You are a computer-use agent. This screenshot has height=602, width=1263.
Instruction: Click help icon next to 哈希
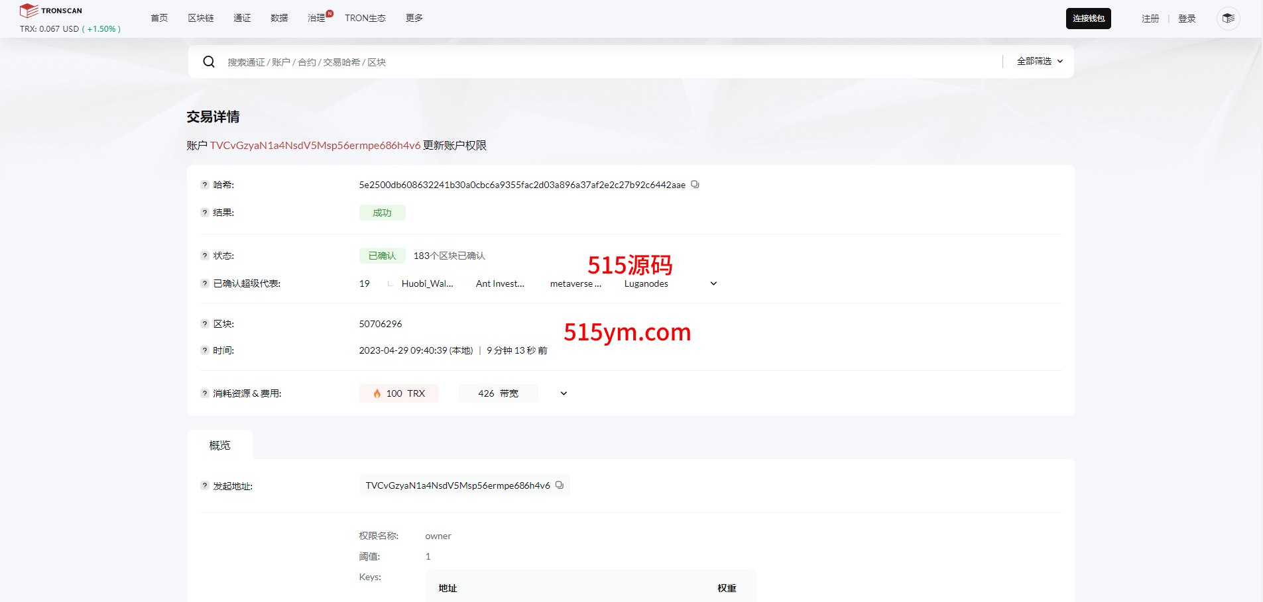coord(205,185)
